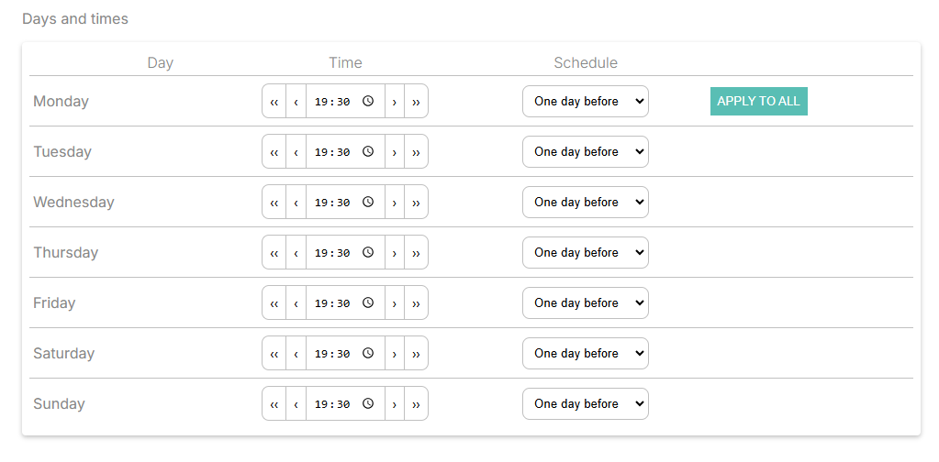Click the Tuesday 19:30 time input

[334, 152]
